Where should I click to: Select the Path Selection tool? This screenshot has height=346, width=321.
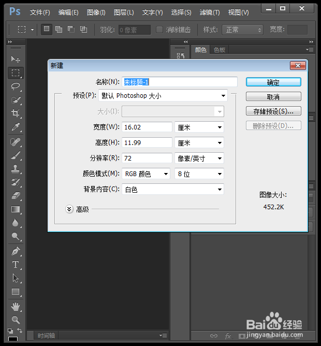click(x=16, y=278)
